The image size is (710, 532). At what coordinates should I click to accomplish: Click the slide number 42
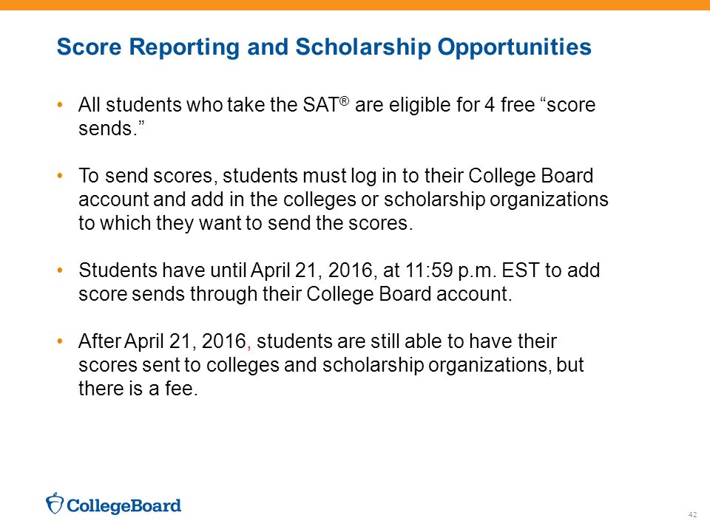[x=692, y=514]
